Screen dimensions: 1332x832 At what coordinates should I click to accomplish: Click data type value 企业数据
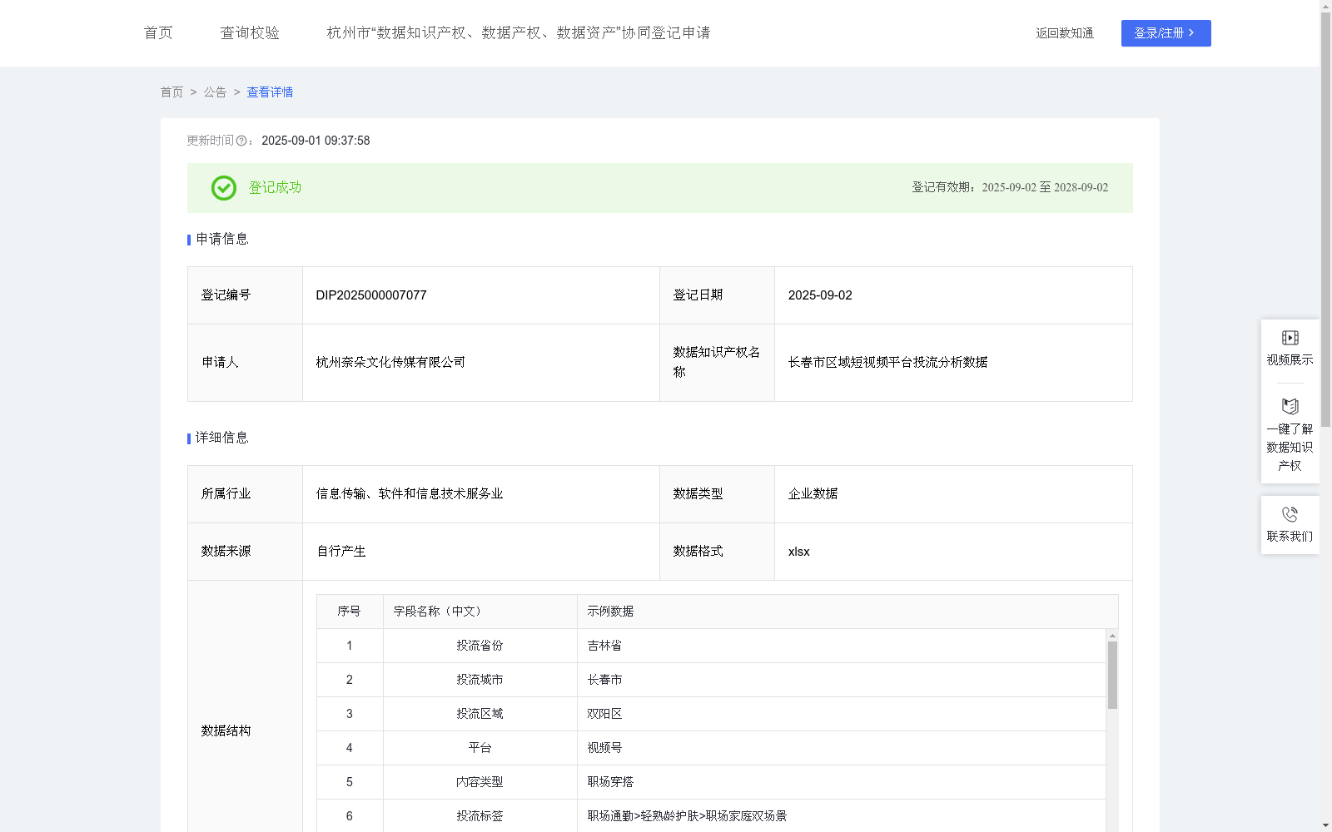click(813, 494)
